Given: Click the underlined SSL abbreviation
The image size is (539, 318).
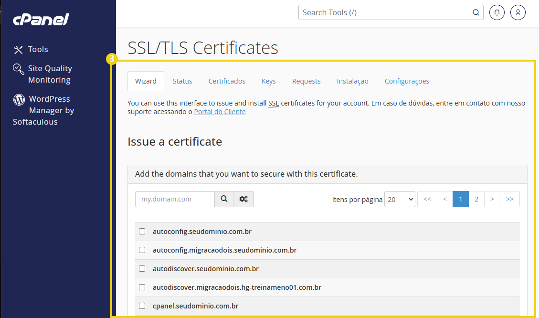Looking at the screenshot, I should pyautogui.click(x=274, y=103).
